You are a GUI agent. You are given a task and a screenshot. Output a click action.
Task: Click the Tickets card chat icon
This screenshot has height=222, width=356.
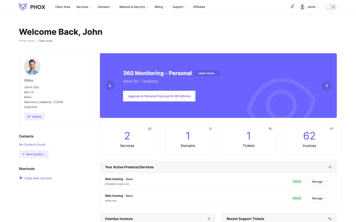pos(270,129)
